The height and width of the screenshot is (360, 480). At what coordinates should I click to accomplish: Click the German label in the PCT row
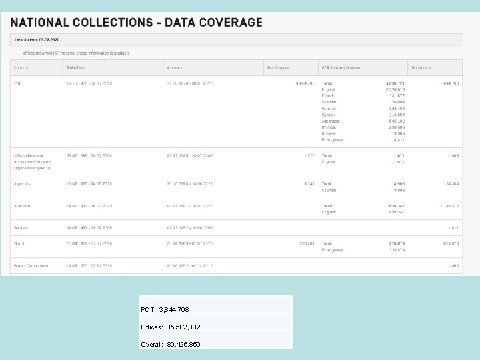pos(329,109)
